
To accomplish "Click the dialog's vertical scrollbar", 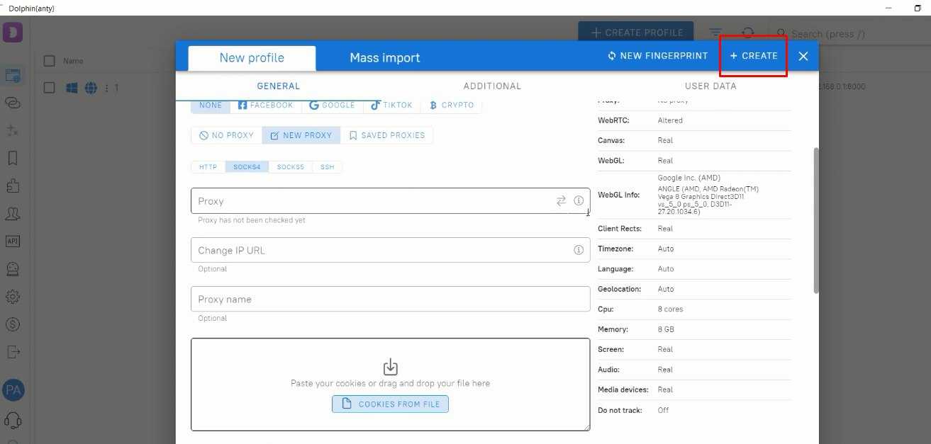I will tap(815, 220).
